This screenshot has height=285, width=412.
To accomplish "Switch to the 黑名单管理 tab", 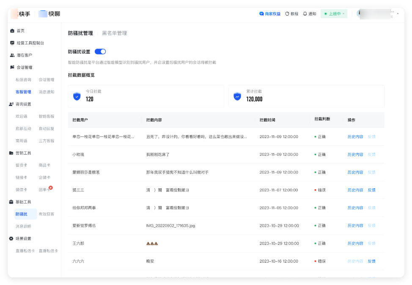I will pyautogui.click(x=114, y=33).
